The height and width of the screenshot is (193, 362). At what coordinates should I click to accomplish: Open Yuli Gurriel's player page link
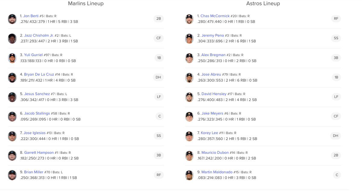(x=33, y=55)
